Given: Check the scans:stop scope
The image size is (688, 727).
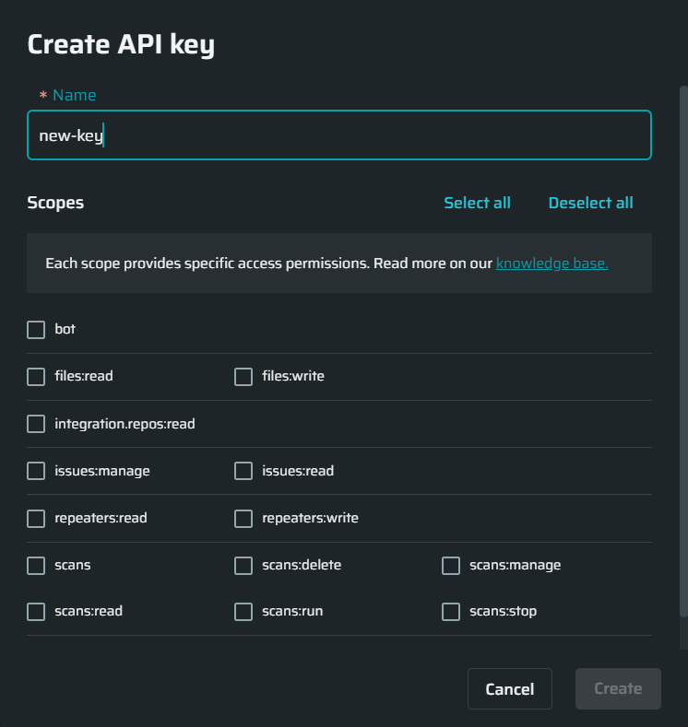Looking at the screenshot, I should point(450,612).
